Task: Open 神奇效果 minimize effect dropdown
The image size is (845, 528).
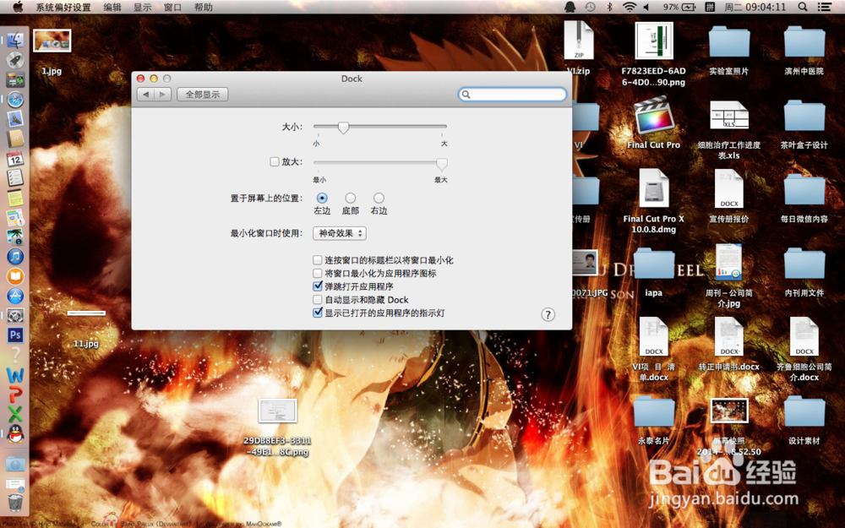Action: coord(340,233)
